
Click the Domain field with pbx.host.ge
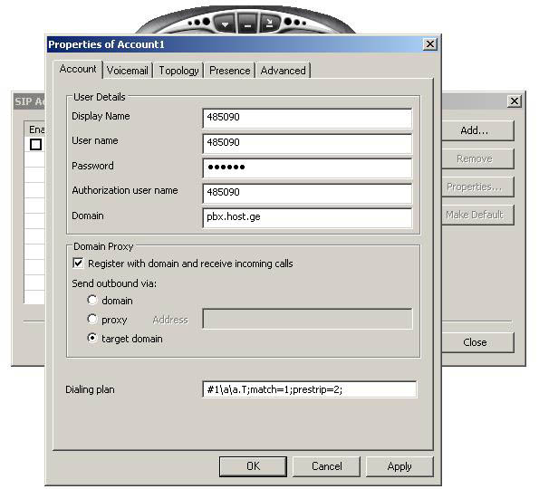pyautogui.click(x=307, y=218)
